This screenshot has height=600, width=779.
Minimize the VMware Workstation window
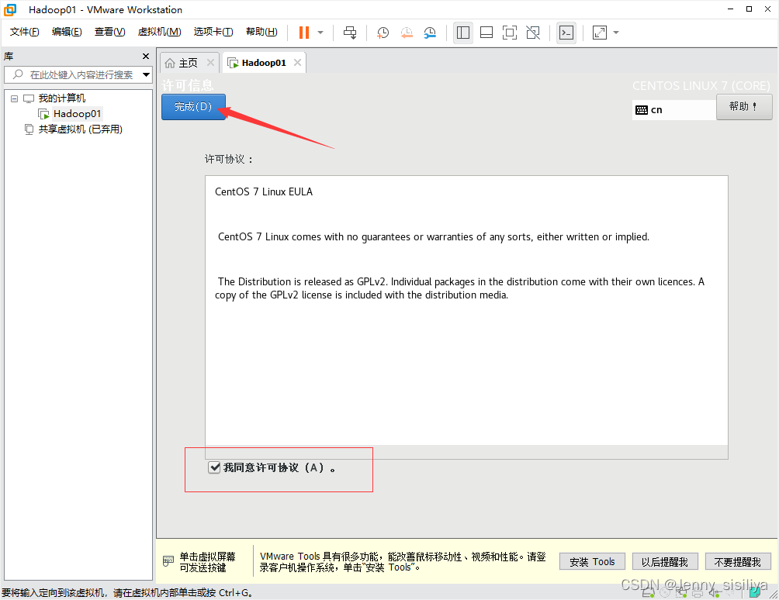[730, 9]
